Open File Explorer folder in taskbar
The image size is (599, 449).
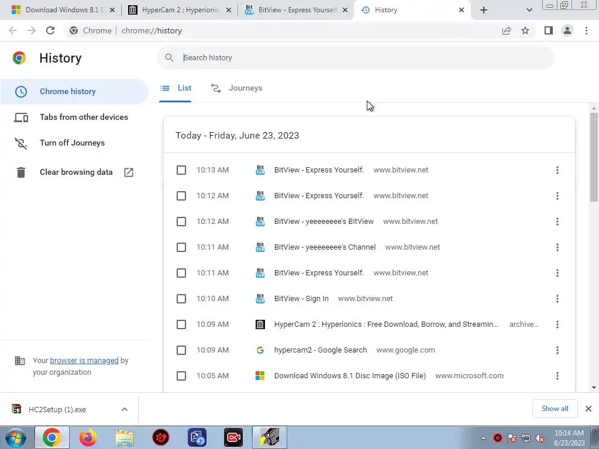click(x=125, y=437)
